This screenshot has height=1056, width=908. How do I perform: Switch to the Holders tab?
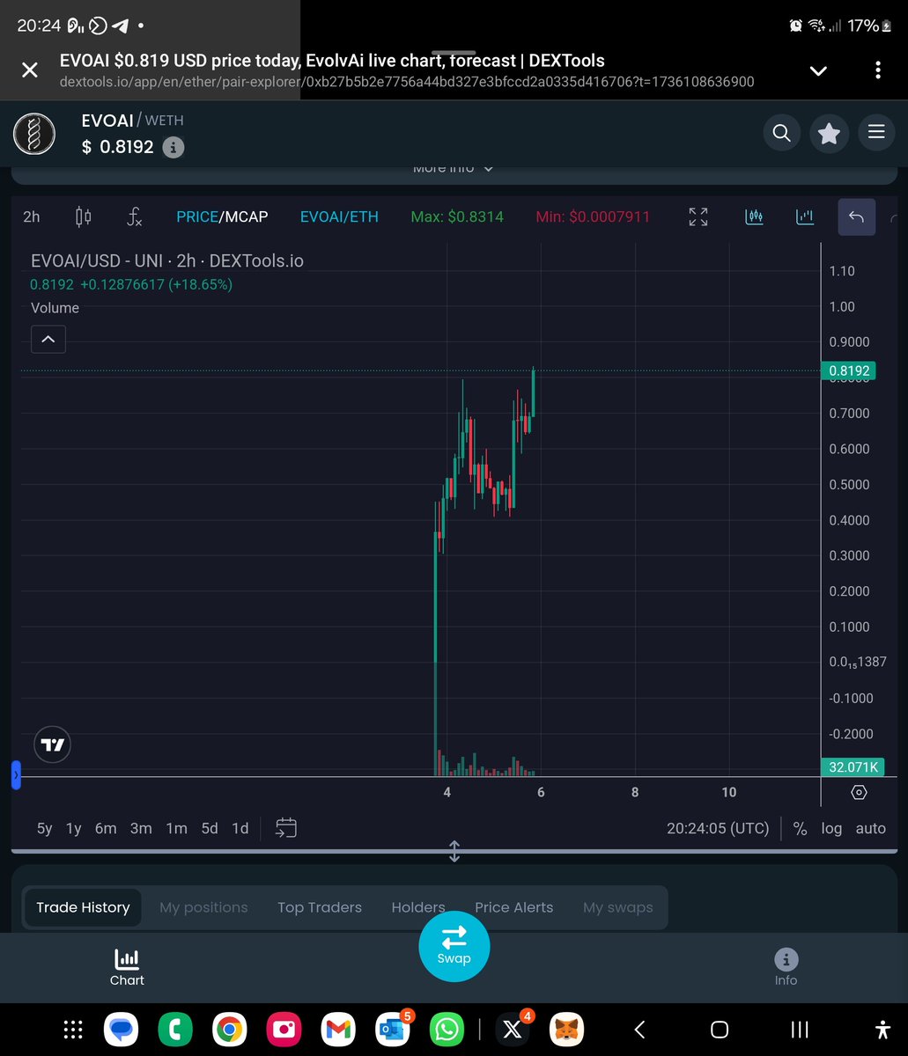pos(418,907)
